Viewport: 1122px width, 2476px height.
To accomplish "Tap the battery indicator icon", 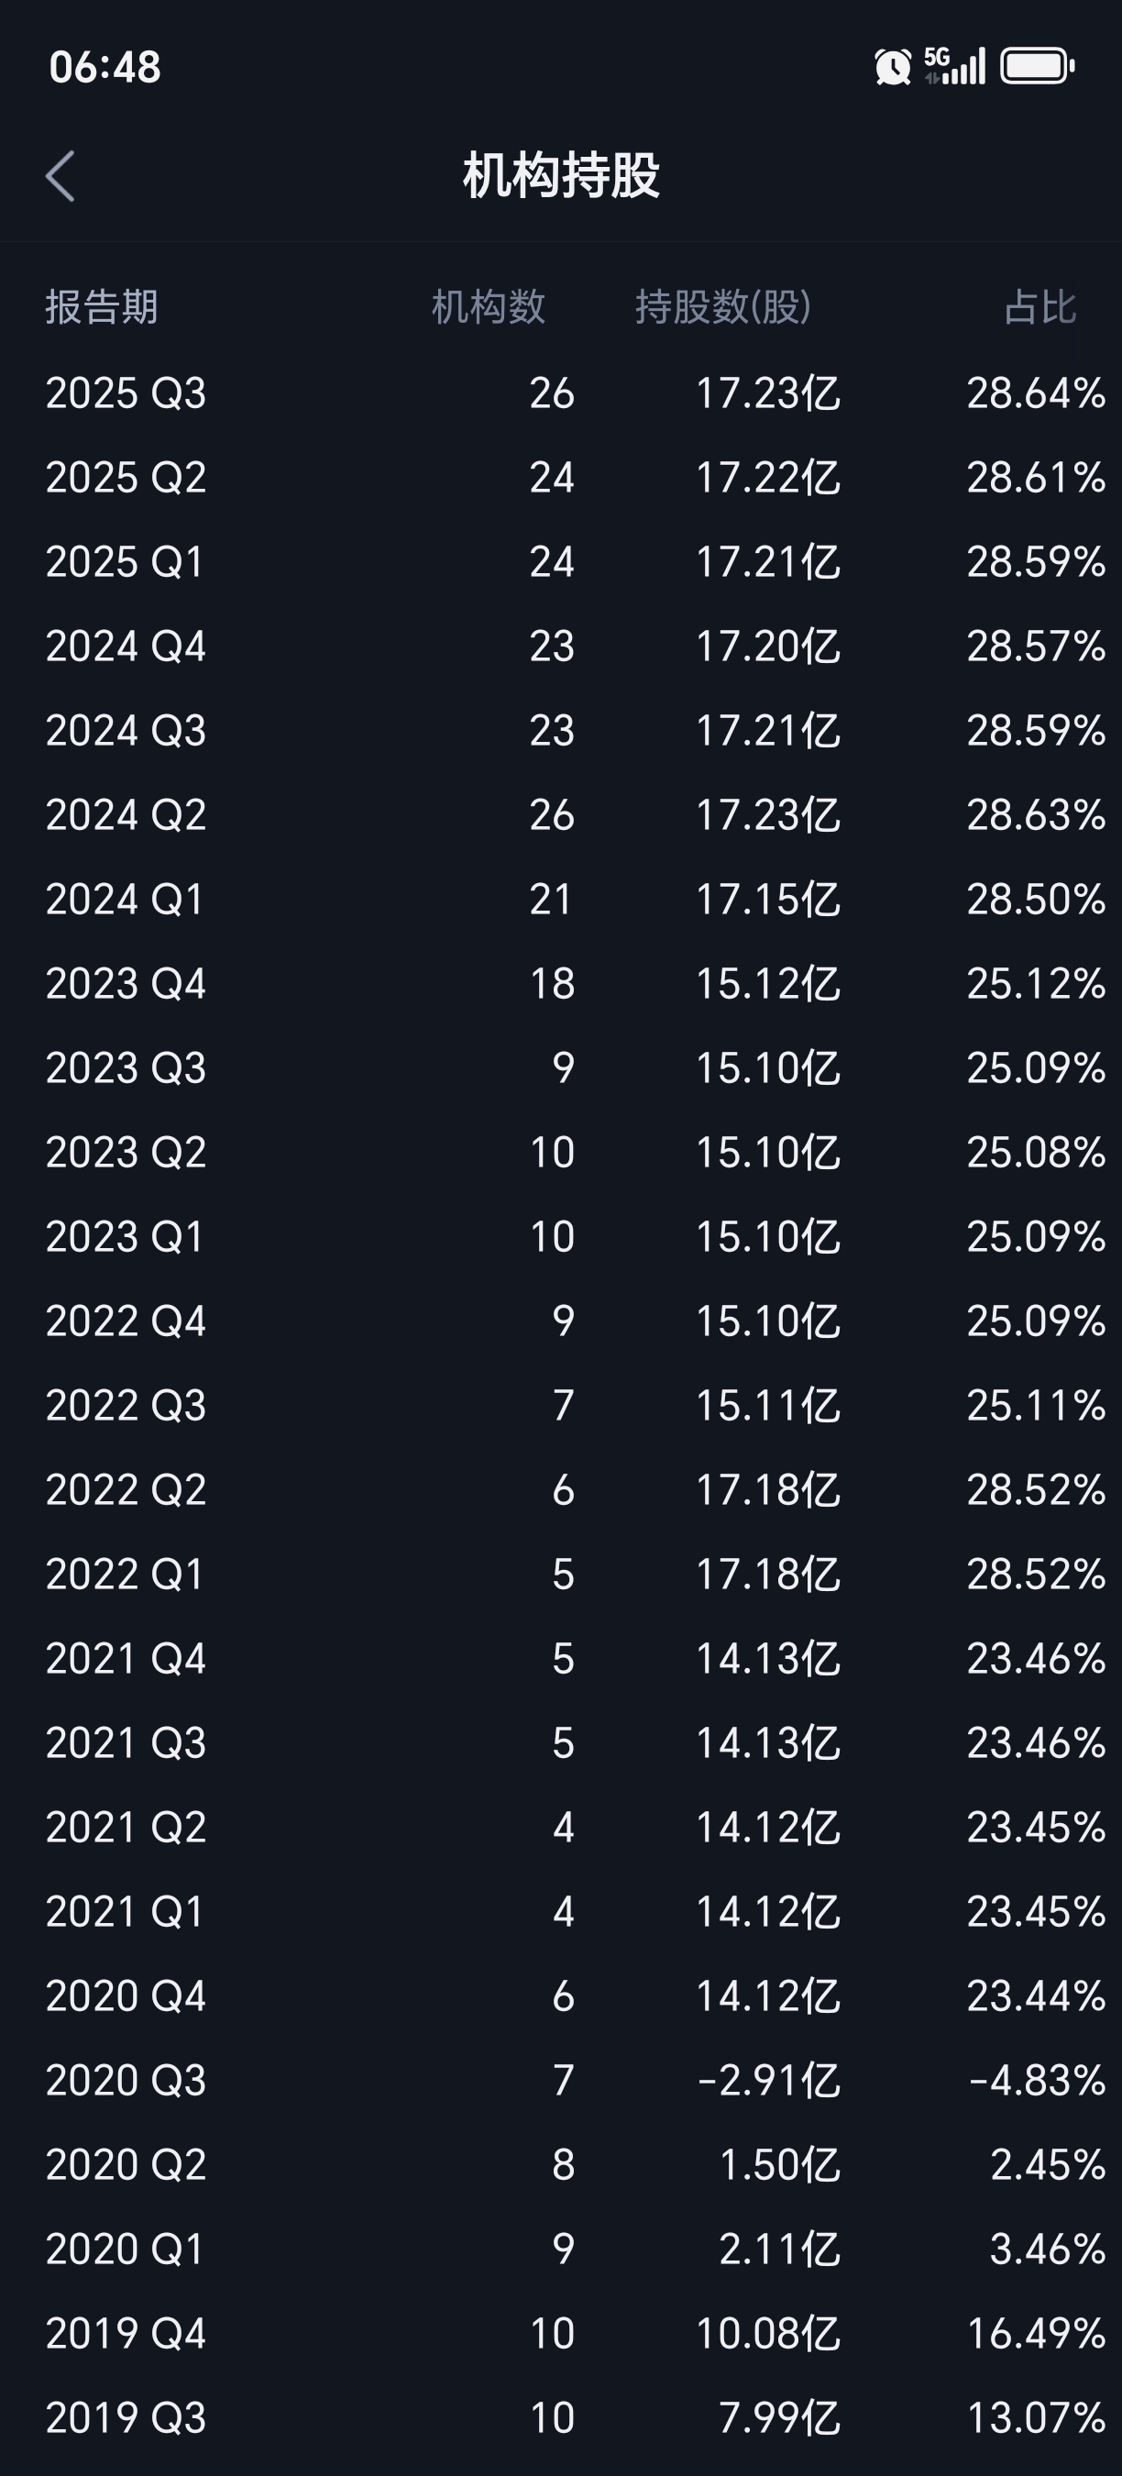I will (x=1037, y=66).
